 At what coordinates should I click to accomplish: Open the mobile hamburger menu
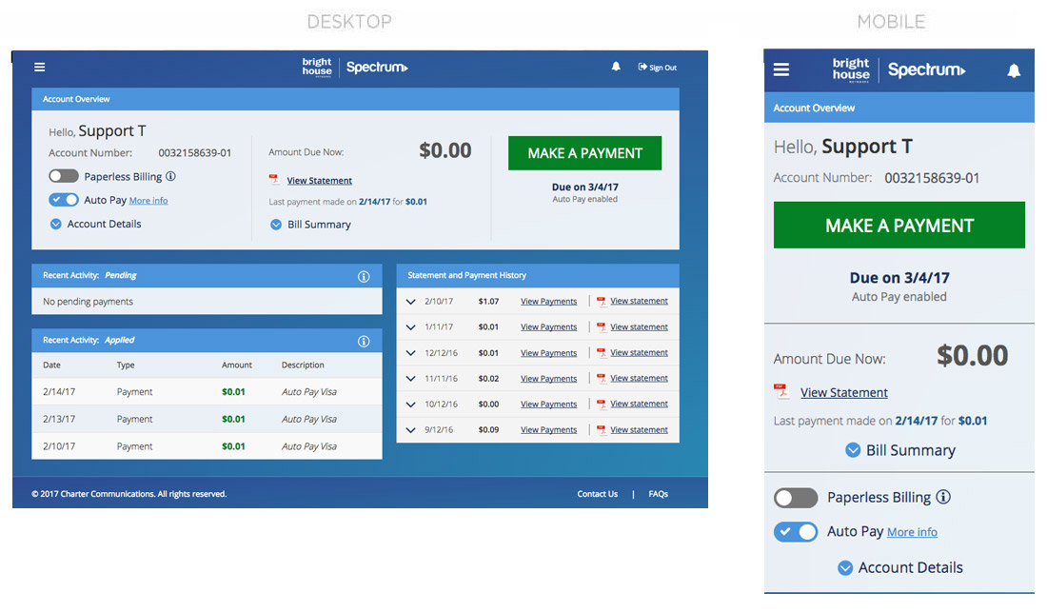[781, 69]
